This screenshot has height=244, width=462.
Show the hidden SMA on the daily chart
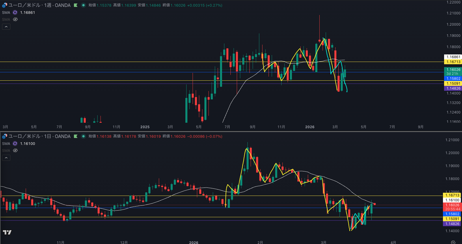pos(15,150)
